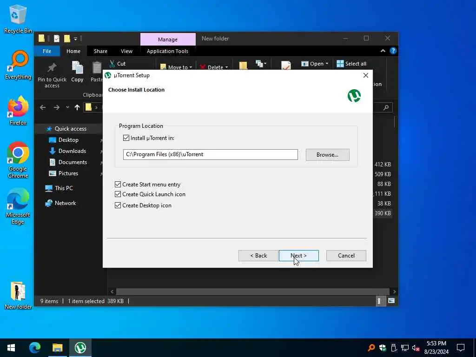The width and height of the screenshot is (476, 357).
Task: Click File Explorer taskbar icon
Action: click(57, 348)
